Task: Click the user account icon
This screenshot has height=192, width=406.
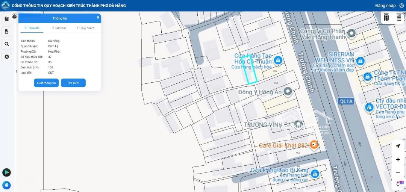Action: tap(401, 6)
